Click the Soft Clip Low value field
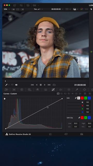This screenshot has width=93, height=166. tap(76, 123)
